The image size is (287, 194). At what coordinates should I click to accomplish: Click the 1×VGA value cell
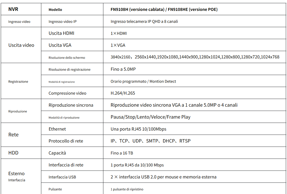click(x=118, y=45)
